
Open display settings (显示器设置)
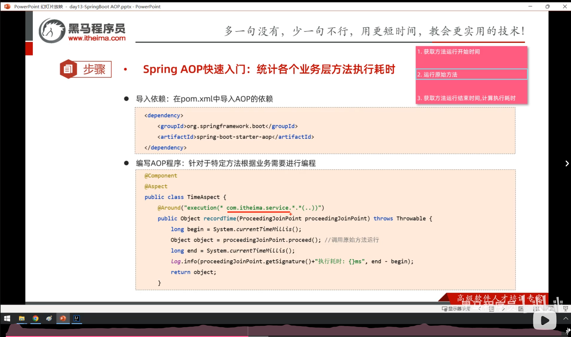click(456, 309)
